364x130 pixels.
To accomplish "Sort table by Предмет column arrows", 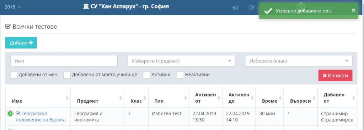I will coord(121,98).
